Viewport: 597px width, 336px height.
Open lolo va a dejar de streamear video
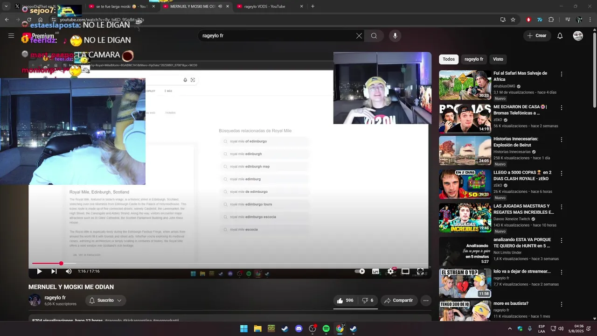pyautogui.click(x=522, y=271)
